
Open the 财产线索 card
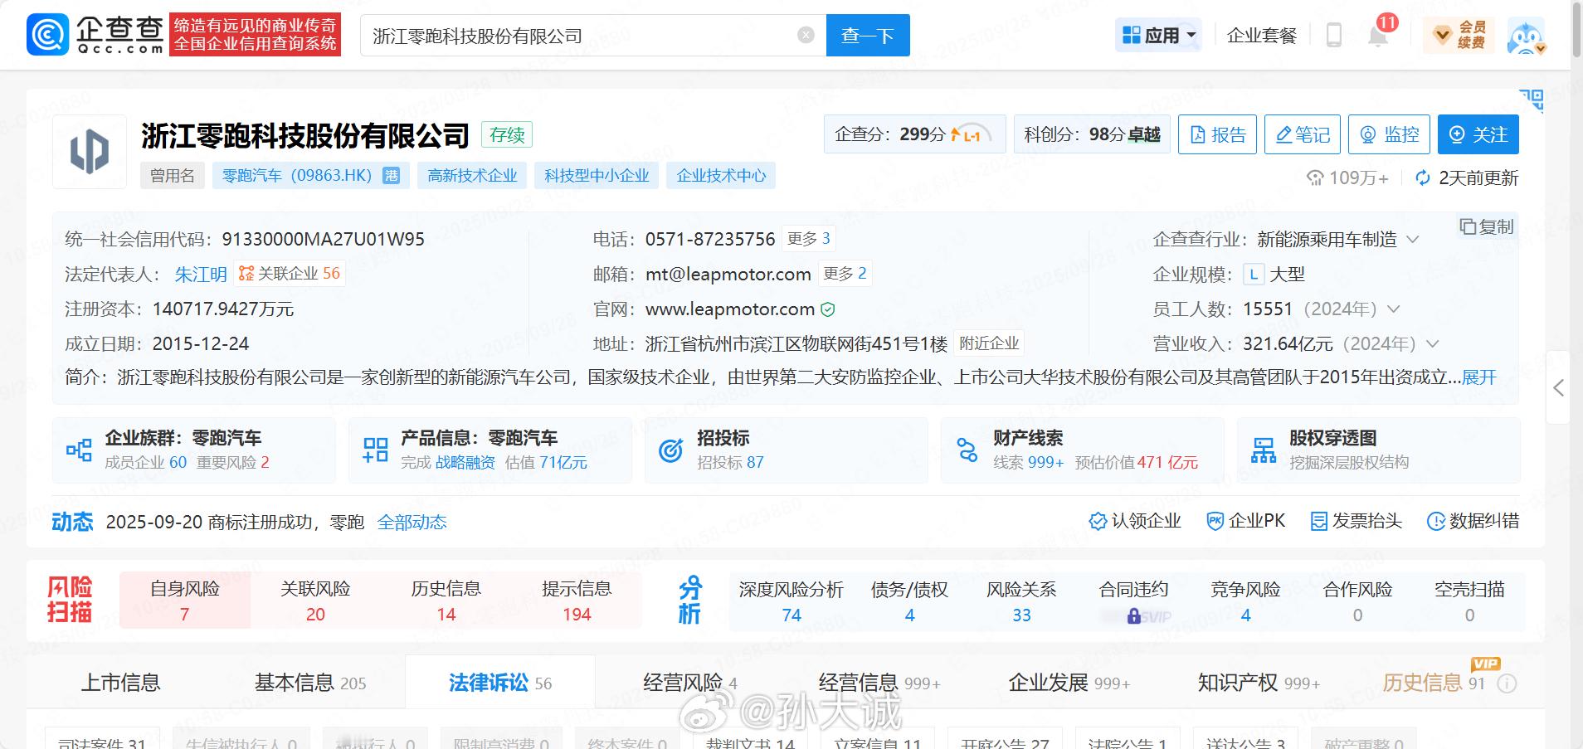pos(1083,450)
